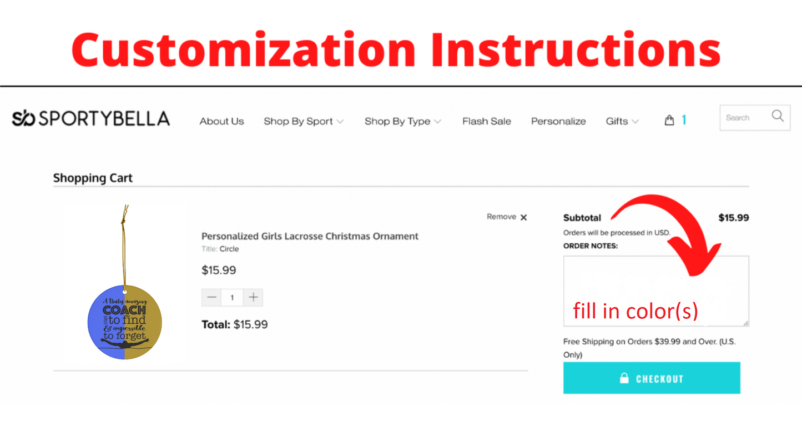The height and width of the screenshot is (421, 802).
Task: Decrease quantity with the minus button
Action: point(211,297)
